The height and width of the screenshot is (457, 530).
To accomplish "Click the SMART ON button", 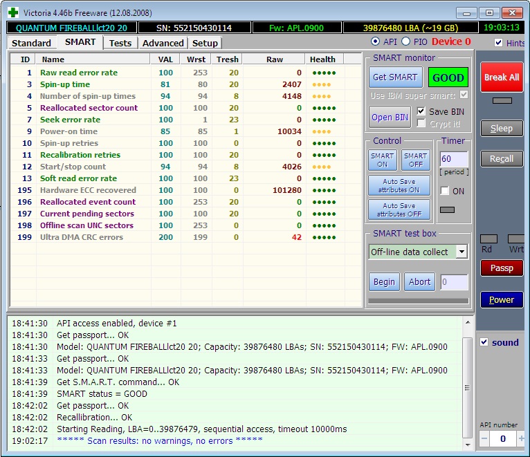I will (383, 160).
